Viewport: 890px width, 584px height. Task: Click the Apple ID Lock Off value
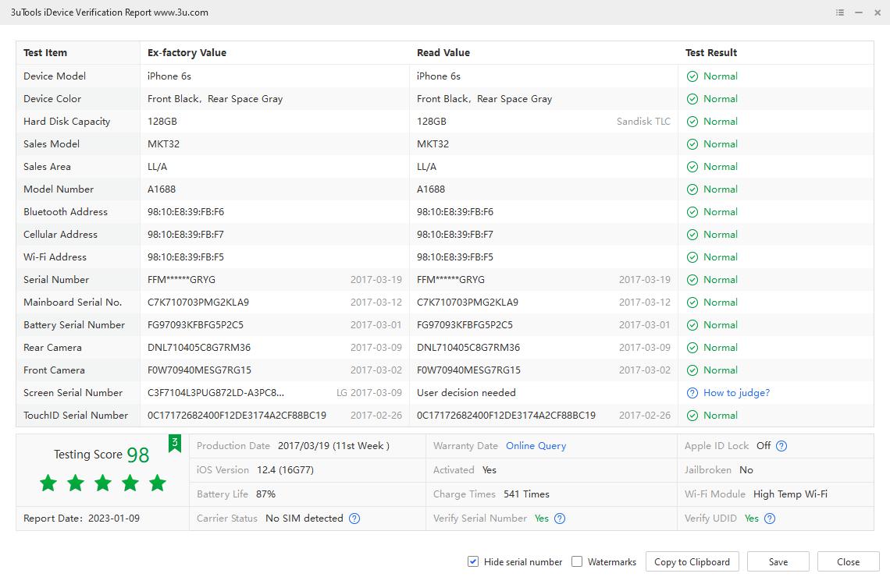point(764,446)
